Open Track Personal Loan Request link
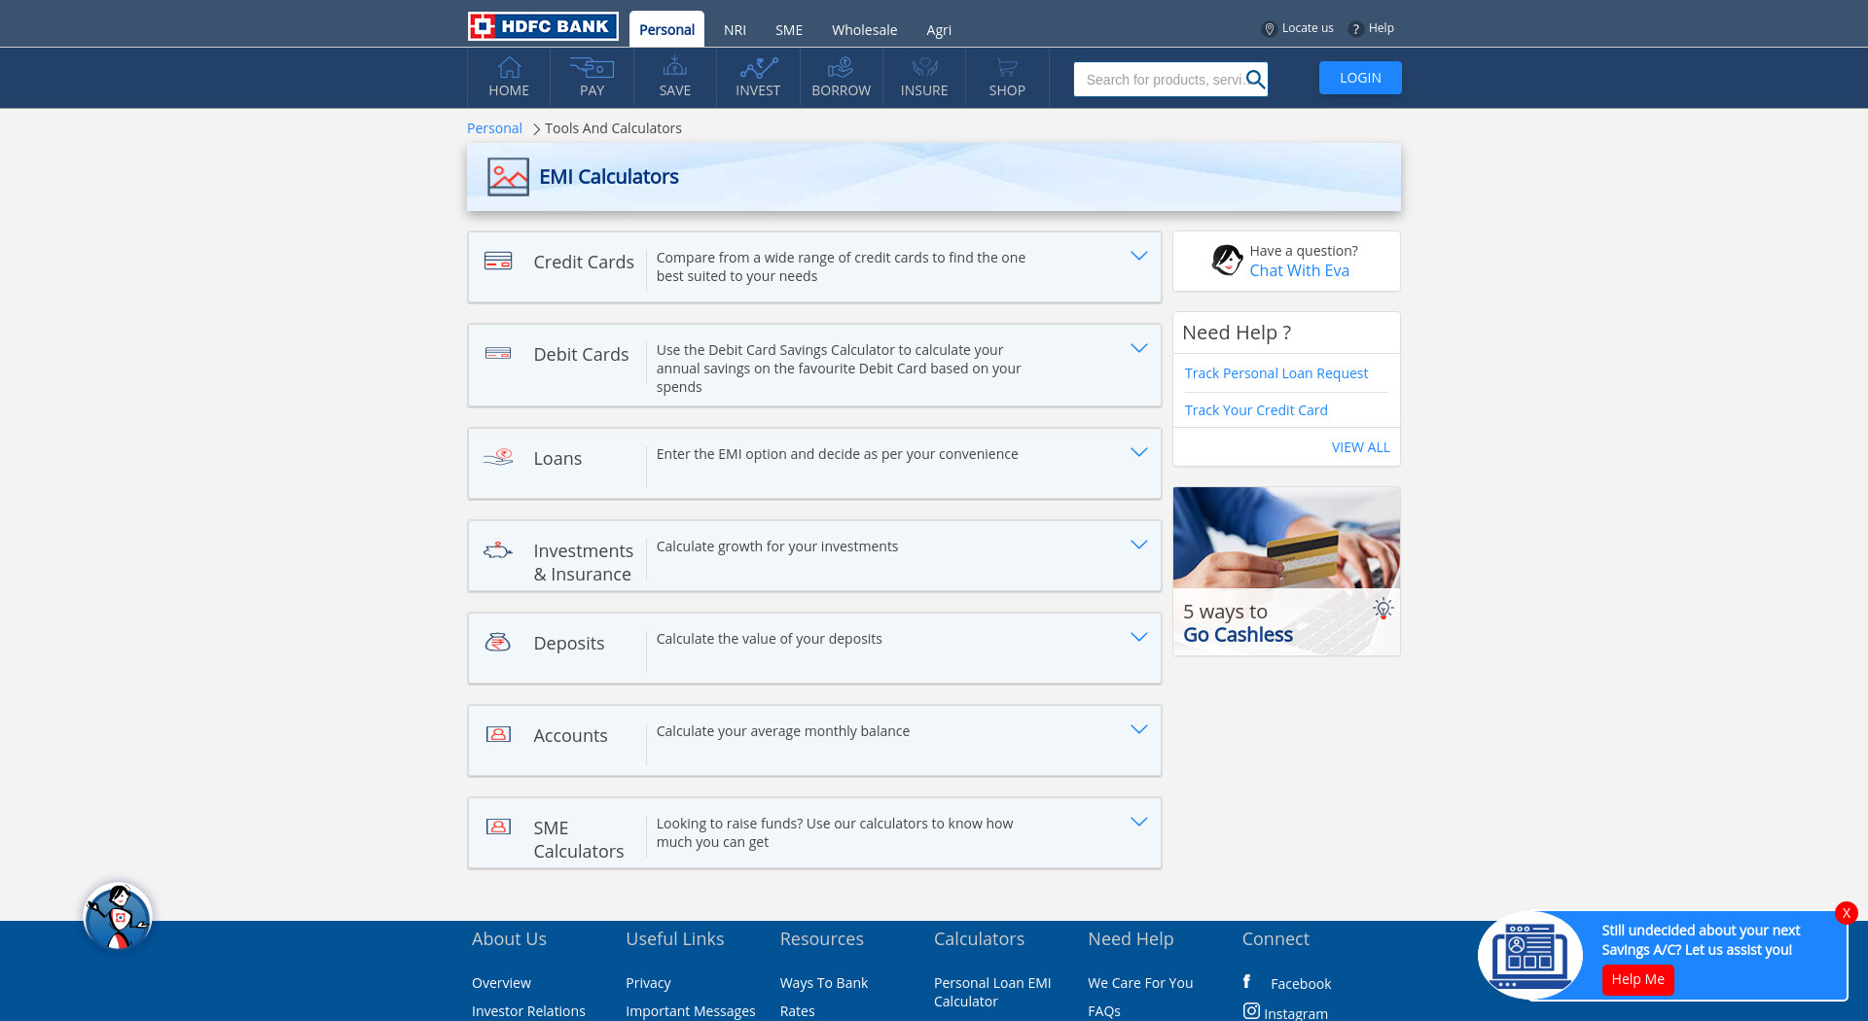1868x1021 pixels. coord(1275,373)
